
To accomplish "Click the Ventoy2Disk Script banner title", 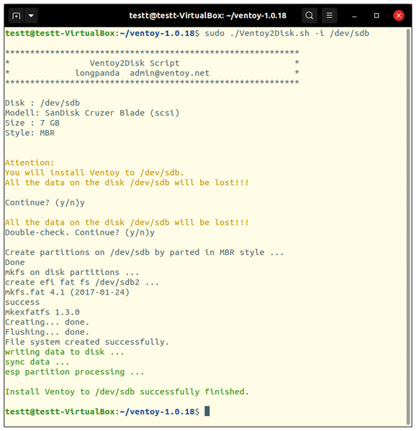I will (x=135, y=63).
